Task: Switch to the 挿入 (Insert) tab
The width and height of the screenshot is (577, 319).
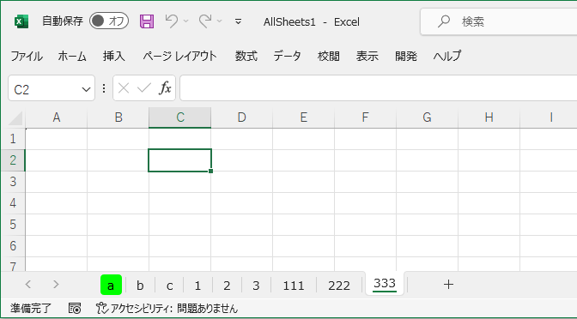Action: click(x=113, y=57)
